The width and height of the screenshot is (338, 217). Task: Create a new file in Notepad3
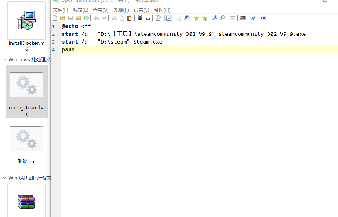click(x=55, y=18)
